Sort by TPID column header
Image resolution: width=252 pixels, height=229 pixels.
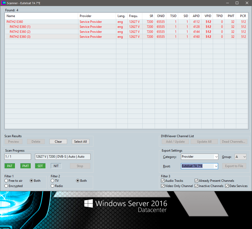[219, 16]
